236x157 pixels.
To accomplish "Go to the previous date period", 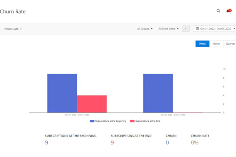I will click(186, 29).
